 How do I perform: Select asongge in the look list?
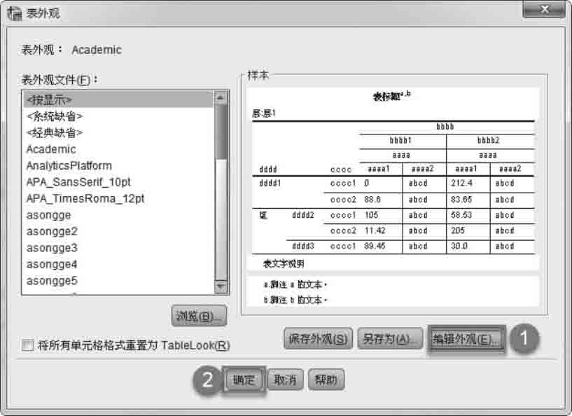click(118, 215)
